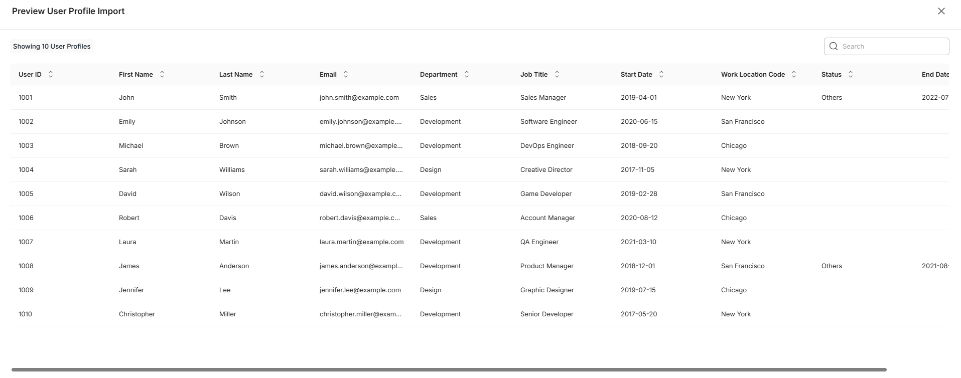This screenshot has width=961, height=378.
Task: Sort by Work Location Code arrows
Action: click(x=794, y=74)
